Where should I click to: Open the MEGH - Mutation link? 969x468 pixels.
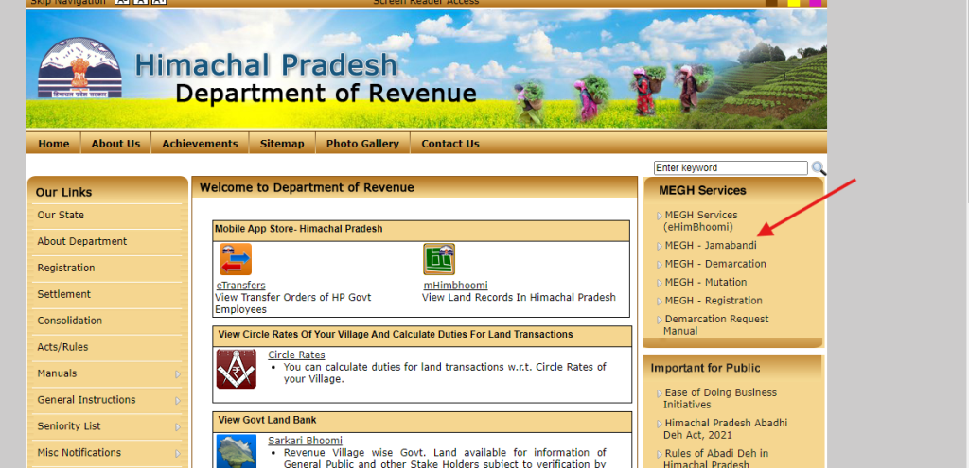point(705,282)
